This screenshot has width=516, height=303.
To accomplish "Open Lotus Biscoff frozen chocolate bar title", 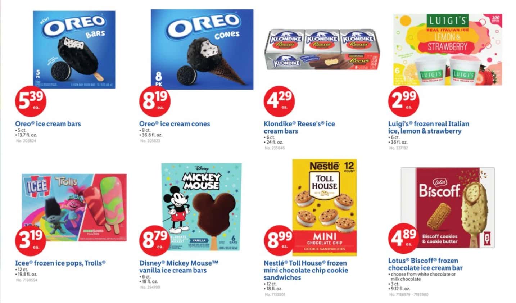I will click(425, 264).
